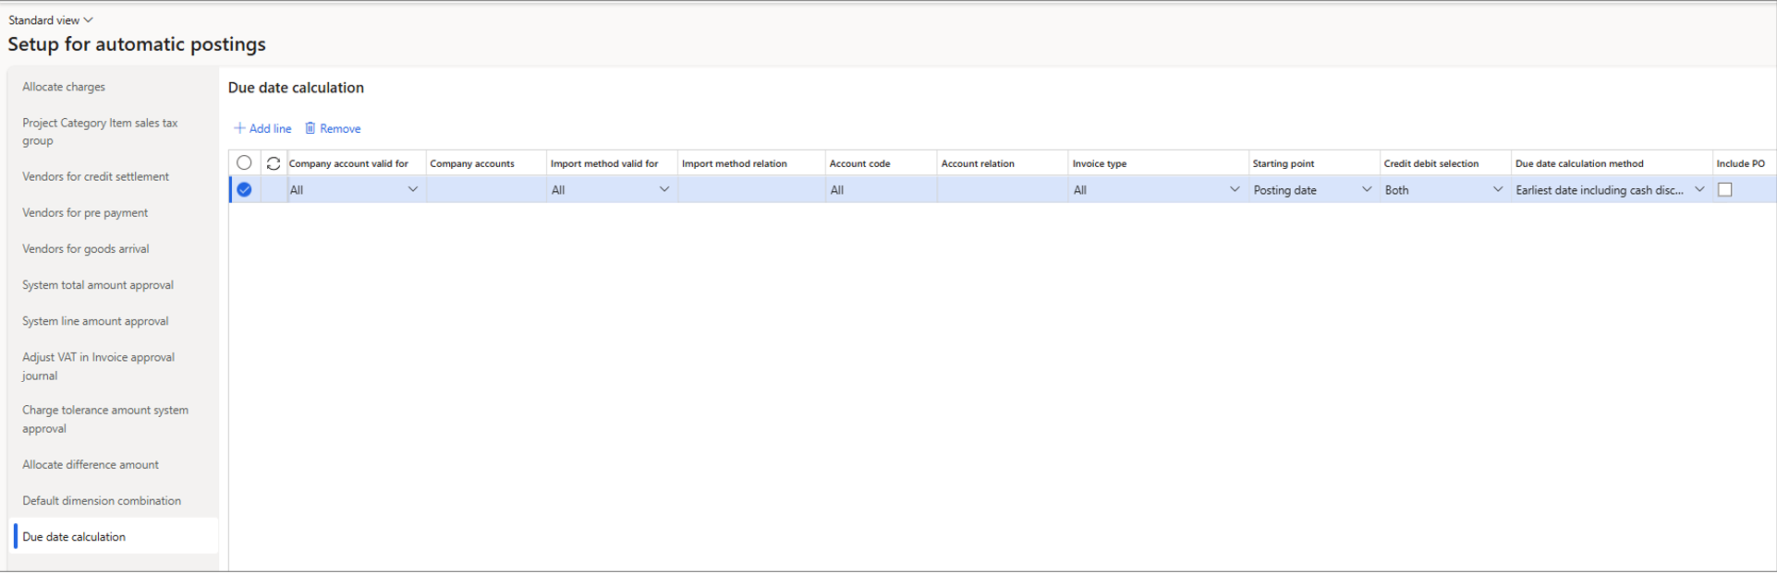The image size is (1777, 573).
Task: Open the Standard view selector
Action: [51, 20]
